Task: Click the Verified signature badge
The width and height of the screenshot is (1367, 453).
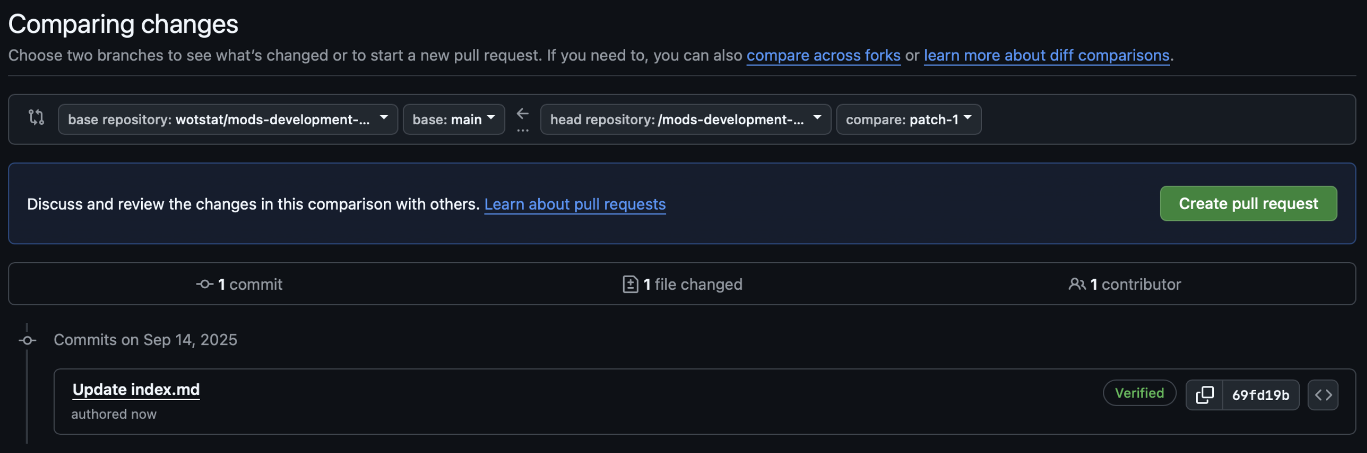Action: pos(1139,393)
